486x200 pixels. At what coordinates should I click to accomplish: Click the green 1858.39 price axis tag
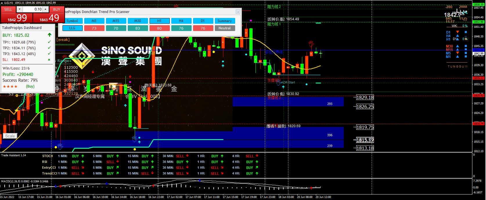478,5
